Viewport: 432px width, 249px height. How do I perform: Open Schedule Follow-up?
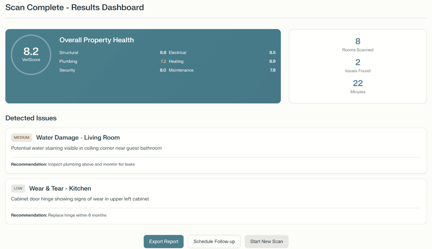214,241
